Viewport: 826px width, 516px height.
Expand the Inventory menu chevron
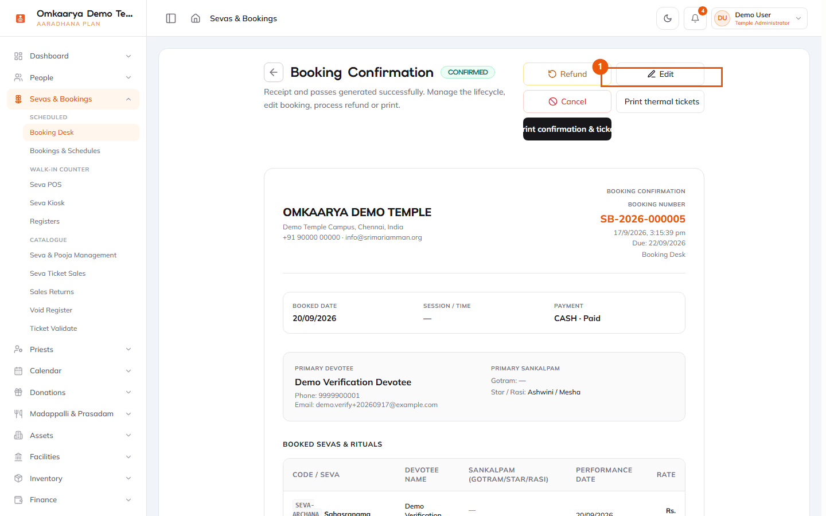[128, 479]
